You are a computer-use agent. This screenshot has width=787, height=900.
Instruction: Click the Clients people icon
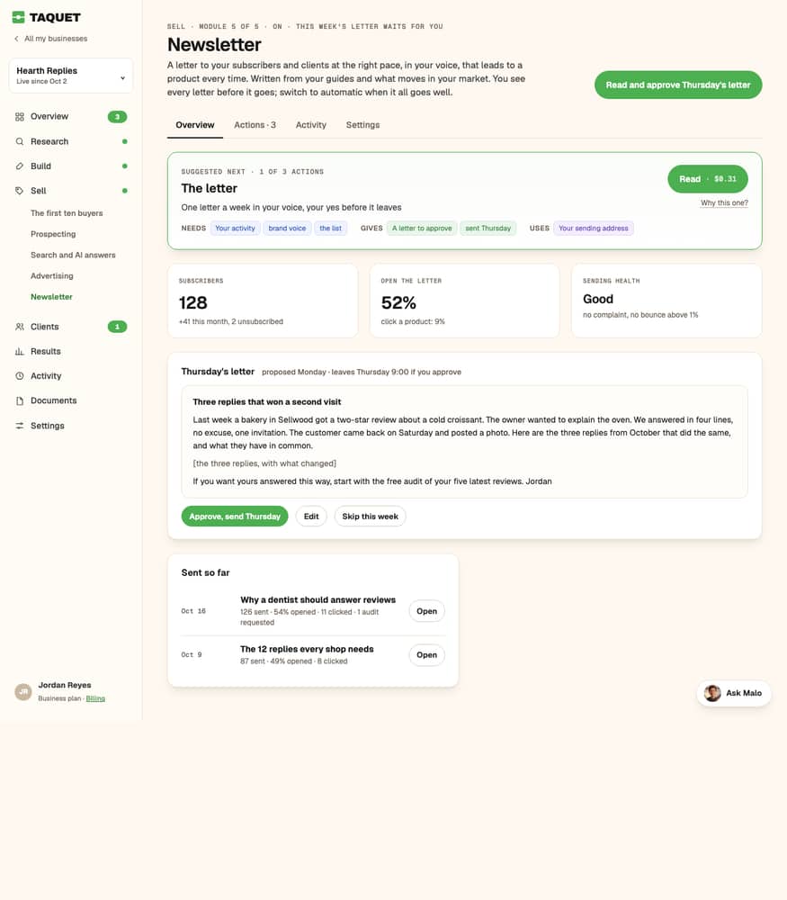click(x=20, y=327)
